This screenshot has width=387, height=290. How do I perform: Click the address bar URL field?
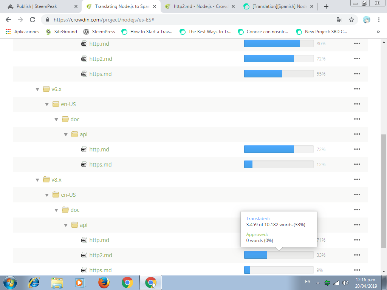pos(189,20)
